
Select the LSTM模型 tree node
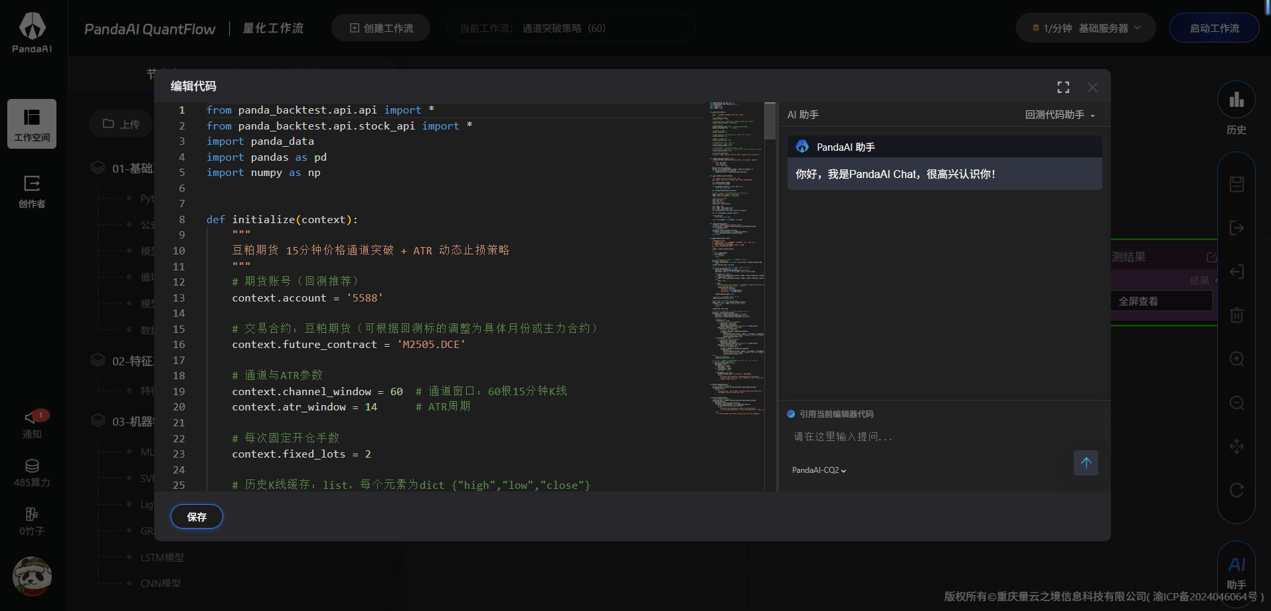(x=162, y=558)
